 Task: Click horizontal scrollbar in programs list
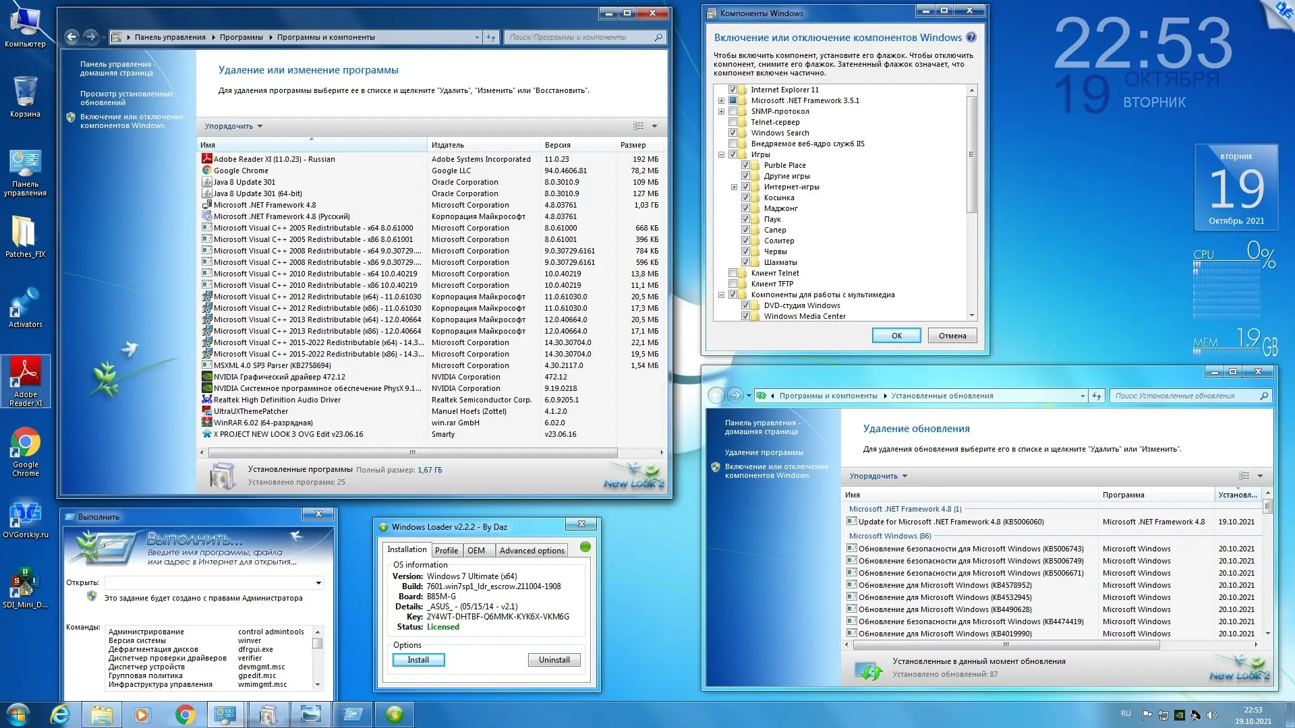[411, 452]
